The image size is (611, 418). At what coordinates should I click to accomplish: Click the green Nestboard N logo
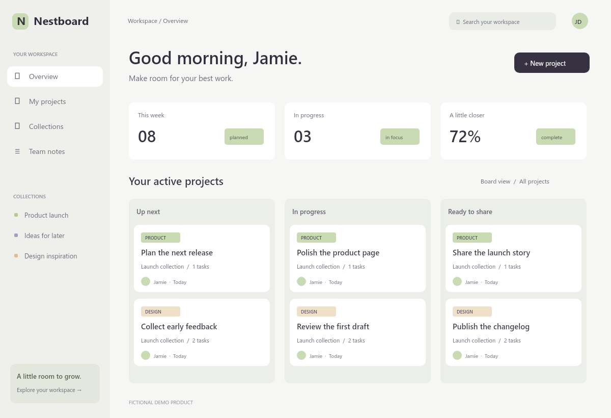point(20,21)
